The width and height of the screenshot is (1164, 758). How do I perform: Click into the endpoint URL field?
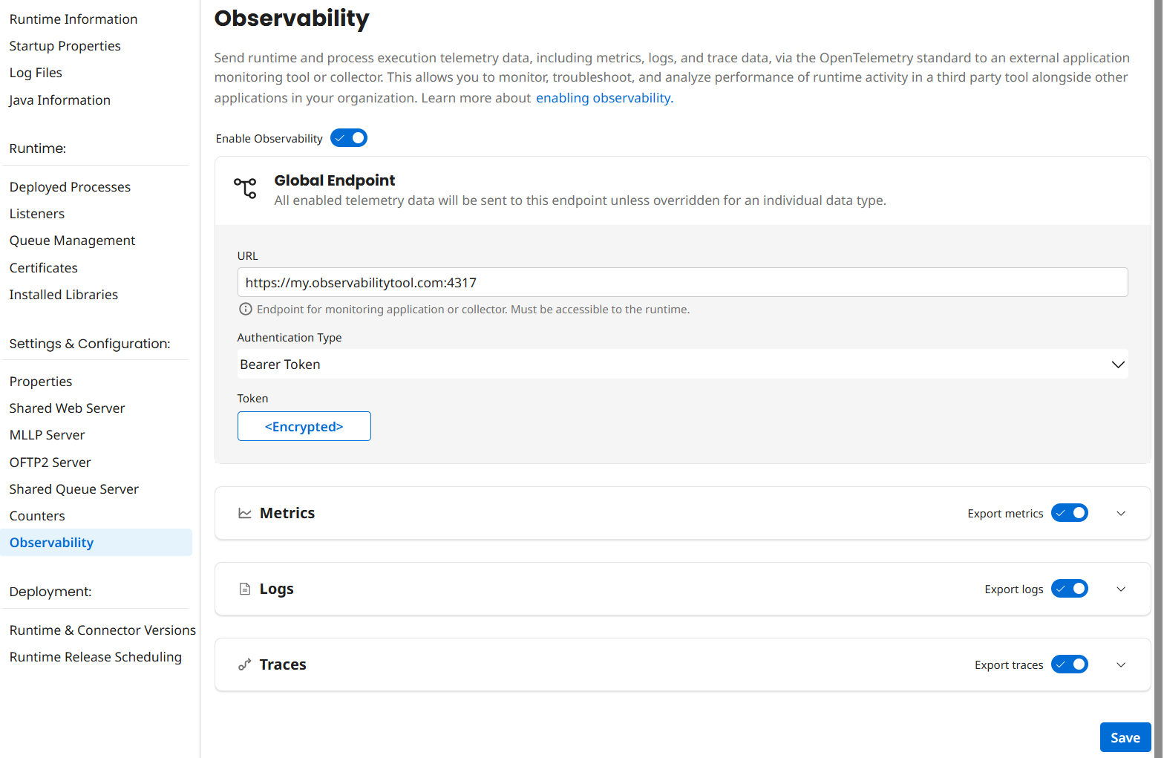tap(682, 283)
